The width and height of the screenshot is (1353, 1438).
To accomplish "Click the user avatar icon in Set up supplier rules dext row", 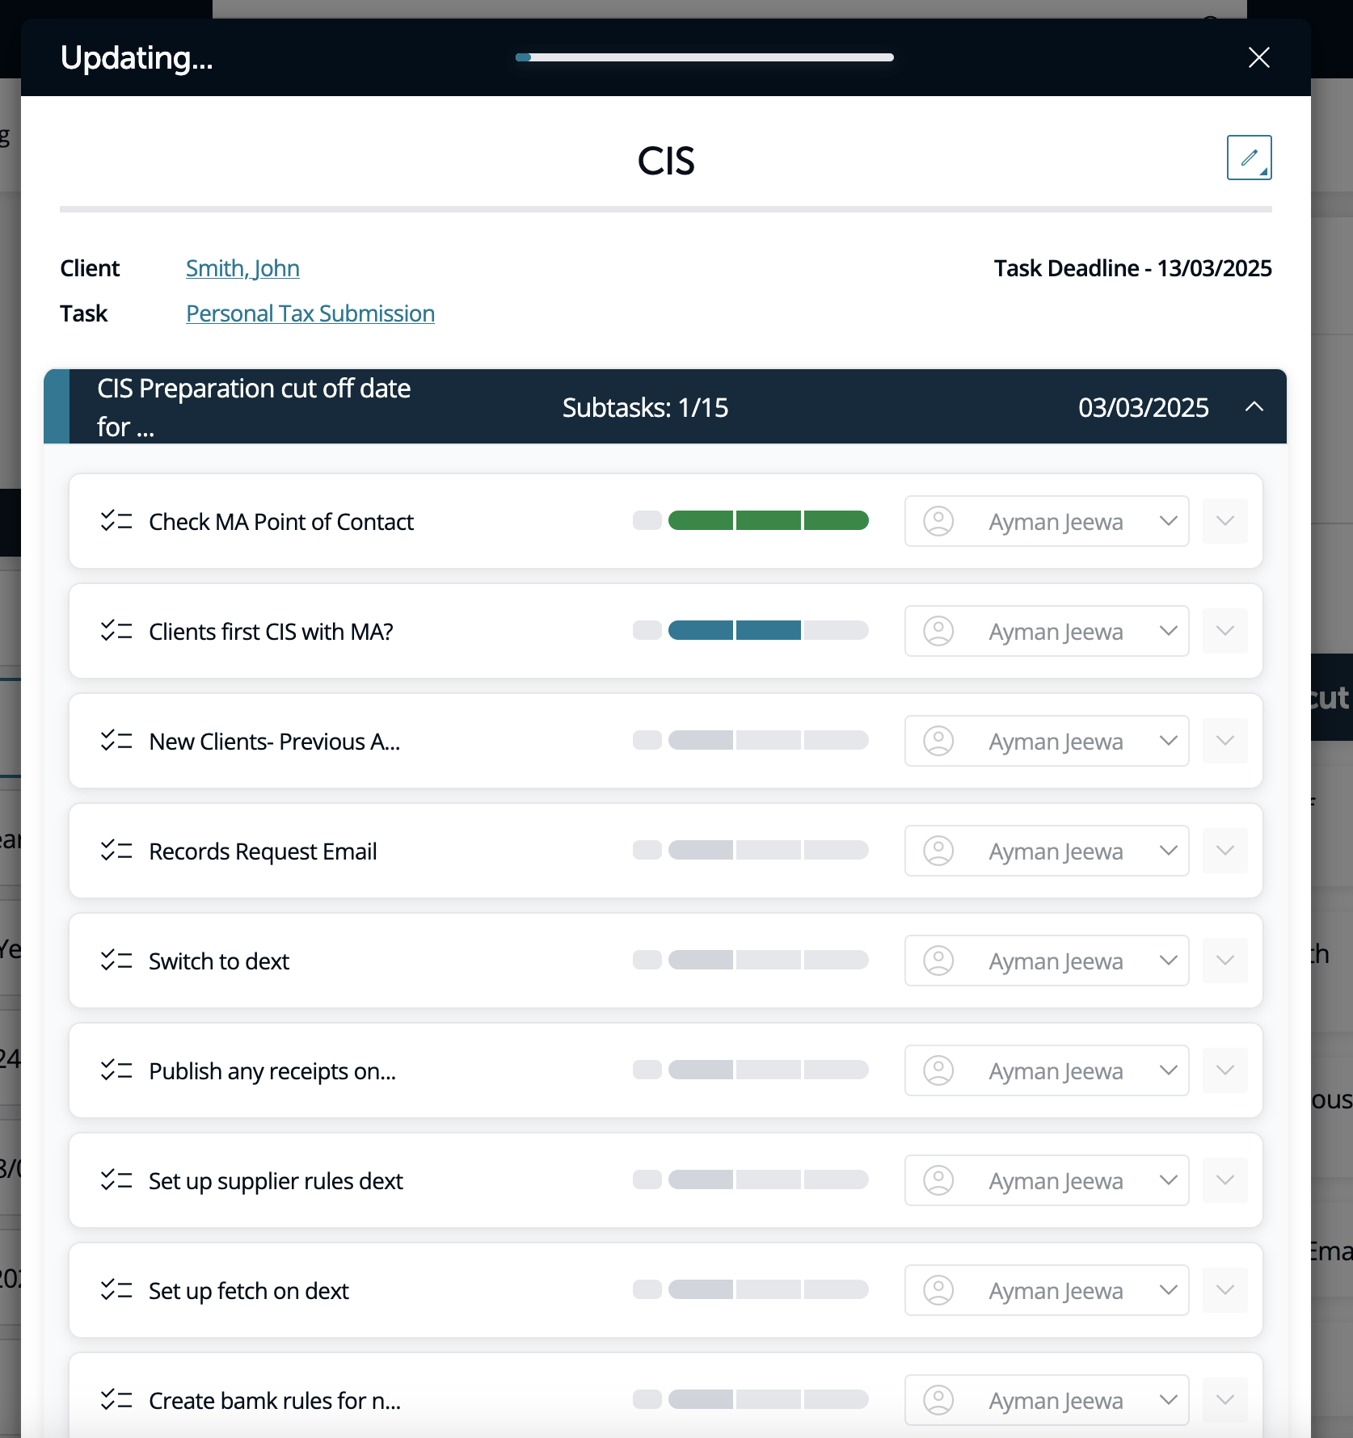I will [938, 1180].
